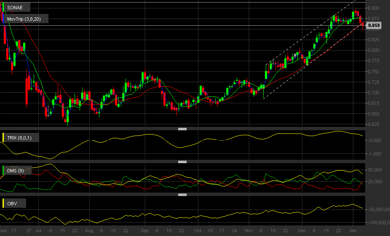The image size is (390, 236).
Task: Click the green color marker beside SONAE
Action: point(3,8)
